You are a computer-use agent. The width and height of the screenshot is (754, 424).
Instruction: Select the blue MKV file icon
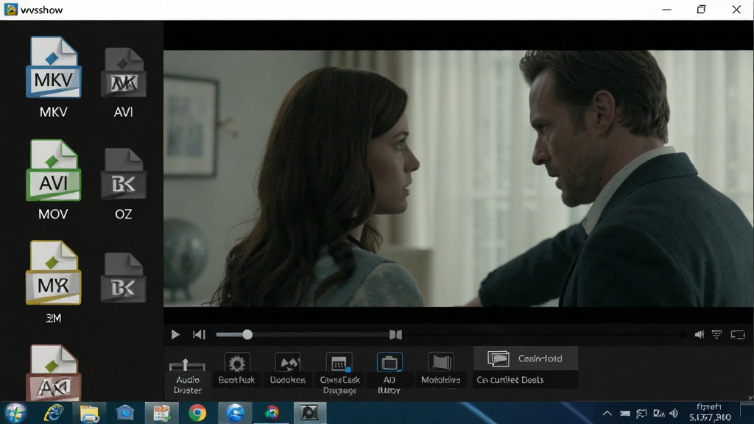coord(53,67)
